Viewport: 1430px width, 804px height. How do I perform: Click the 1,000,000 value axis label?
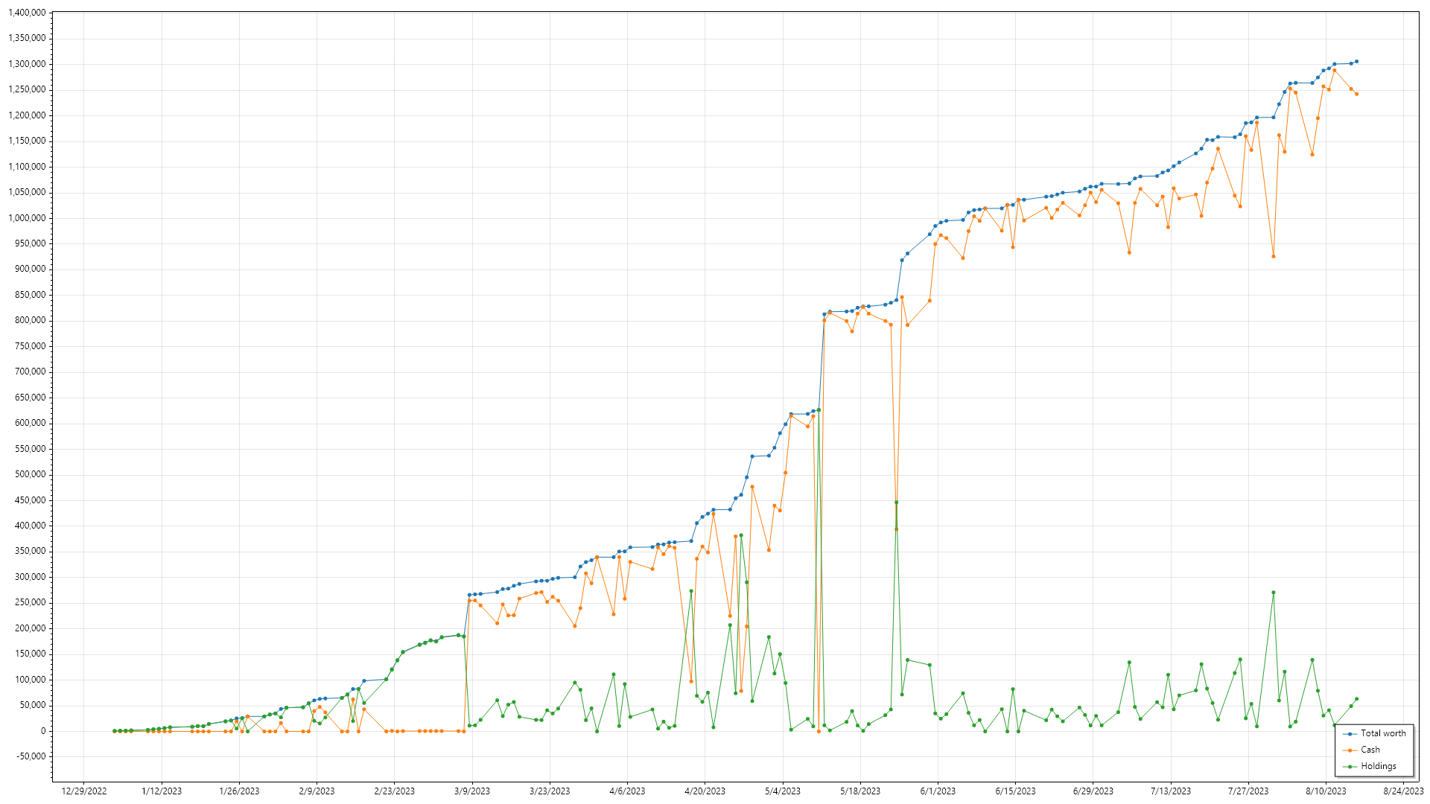(x=27, y=218)
